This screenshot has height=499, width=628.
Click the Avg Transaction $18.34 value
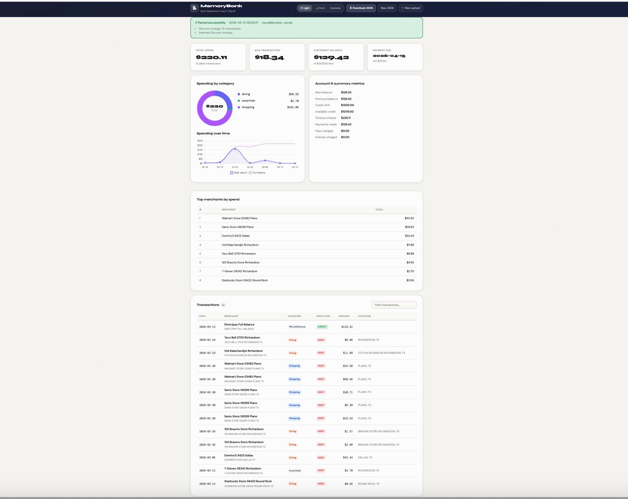point(269,57)
